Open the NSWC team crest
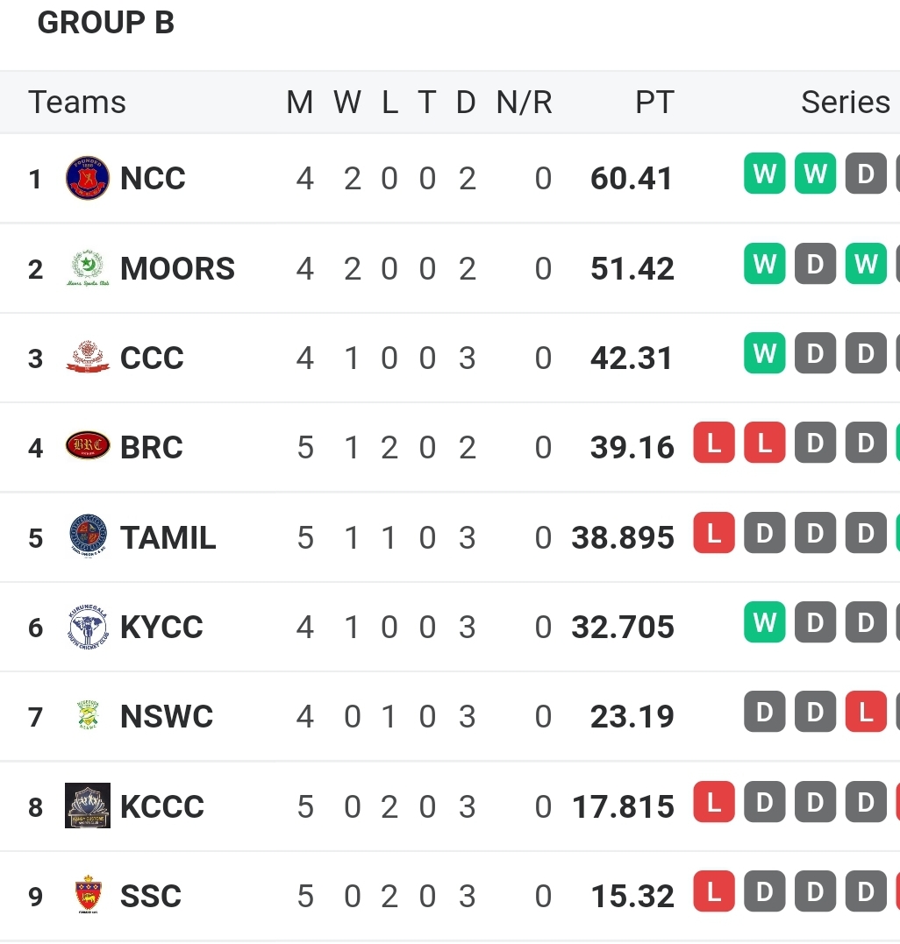 coord(88,715)
